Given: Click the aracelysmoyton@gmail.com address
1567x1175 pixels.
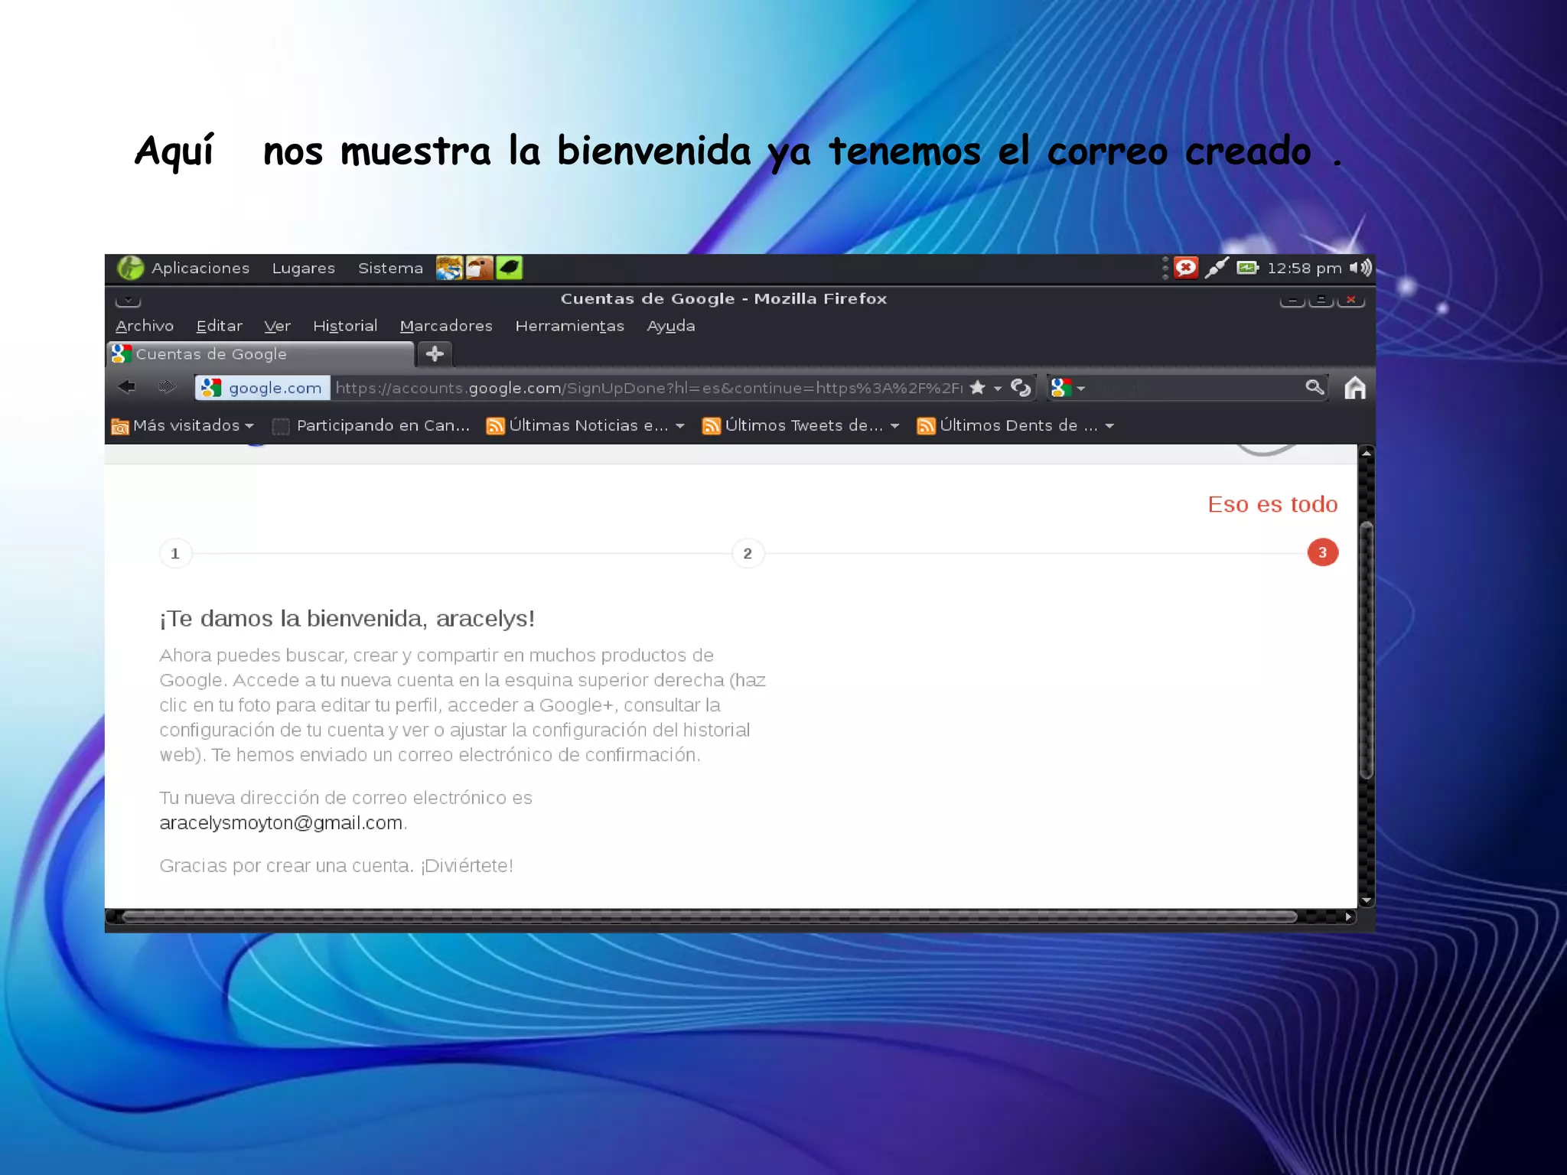Looking at the screenshot, I should click(281, 823).
